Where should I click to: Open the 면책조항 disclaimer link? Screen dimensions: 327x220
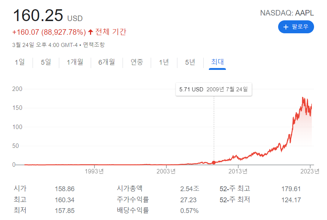94,45
